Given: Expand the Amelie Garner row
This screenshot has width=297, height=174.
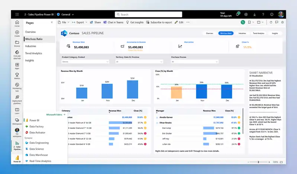Looking at the screenshot, I should [x=157, y=117].
